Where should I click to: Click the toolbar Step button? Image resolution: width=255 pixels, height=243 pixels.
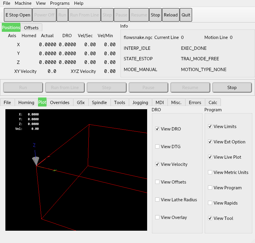pyautogui.click(x=107, y=15)
